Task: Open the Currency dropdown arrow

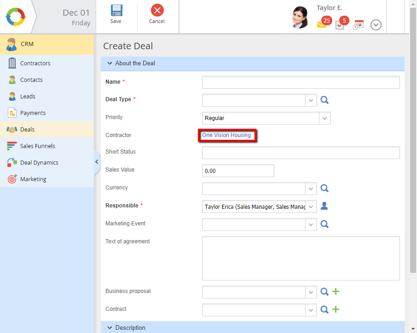Action: [311, 189]
